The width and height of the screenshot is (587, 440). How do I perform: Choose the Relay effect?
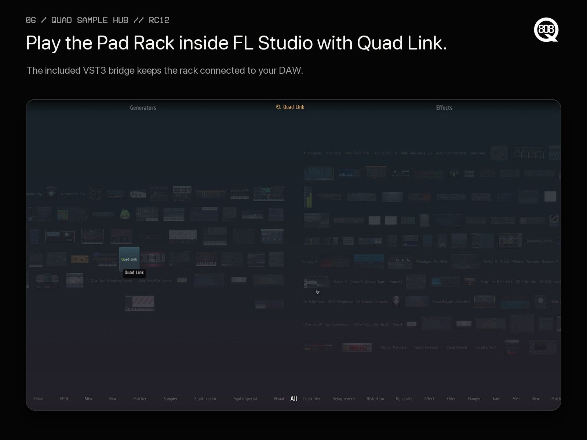484,282
